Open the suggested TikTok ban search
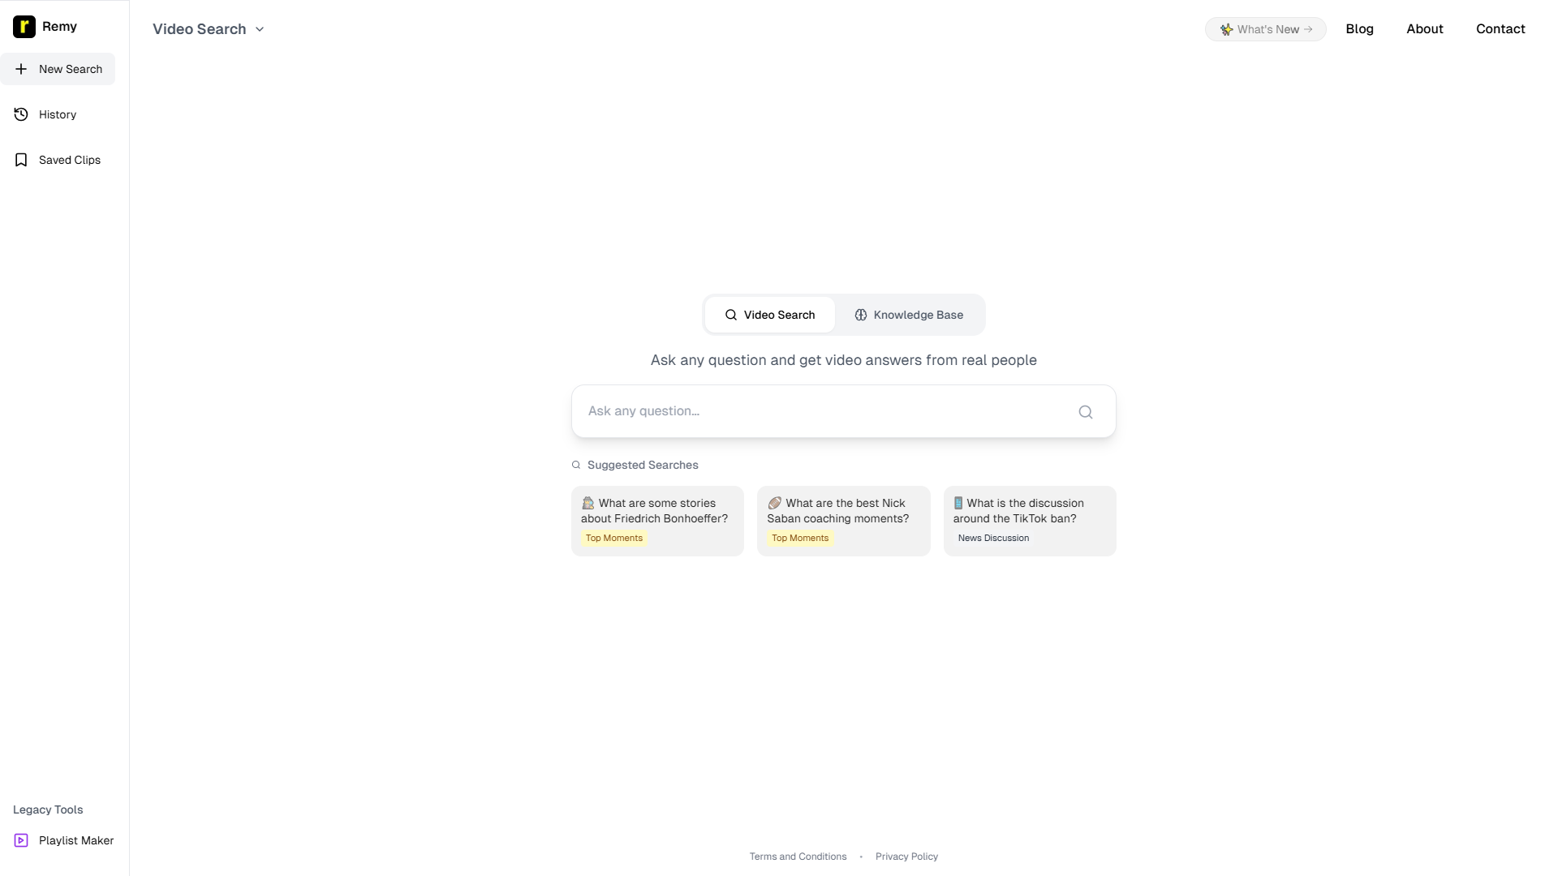Viewport: 1558px width, 876px height. pos(1030,521)
